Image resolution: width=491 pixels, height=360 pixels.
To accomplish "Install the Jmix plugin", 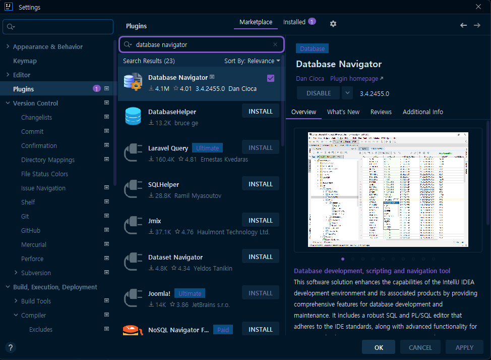I will coord(261,221).
